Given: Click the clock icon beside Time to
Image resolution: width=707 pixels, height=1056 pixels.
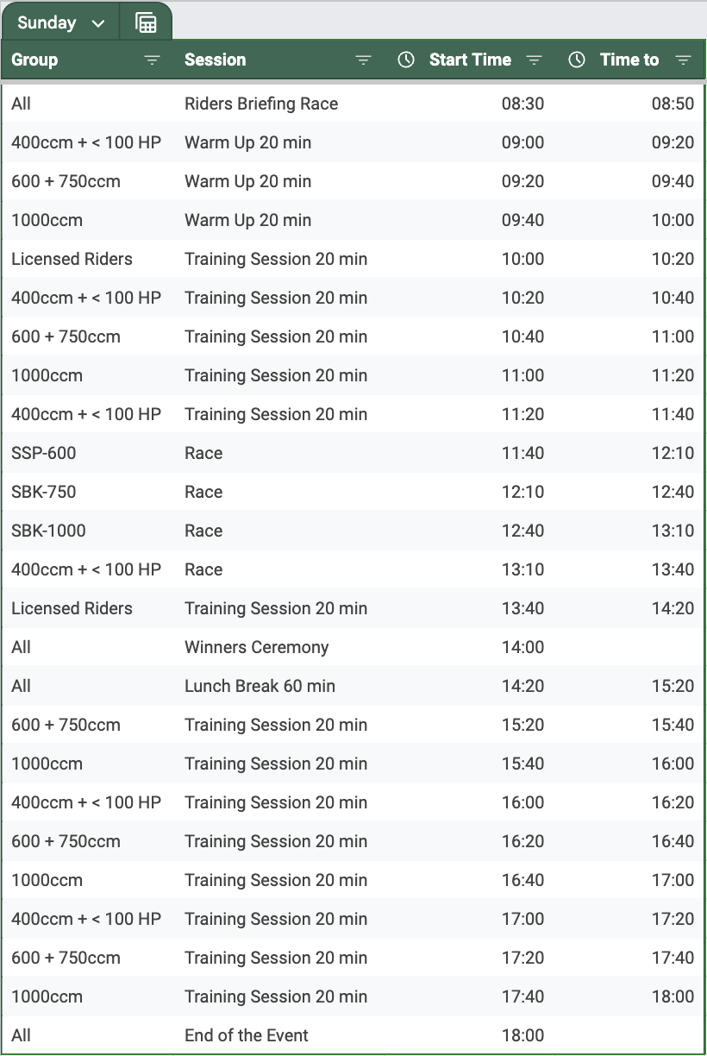Looking at the screenshot, I should (x=577, y=60).
